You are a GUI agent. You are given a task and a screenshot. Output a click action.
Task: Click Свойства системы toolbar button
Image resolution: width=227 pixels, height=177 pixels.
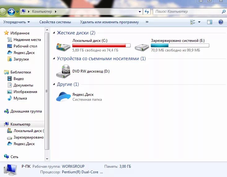click(55, 22)
